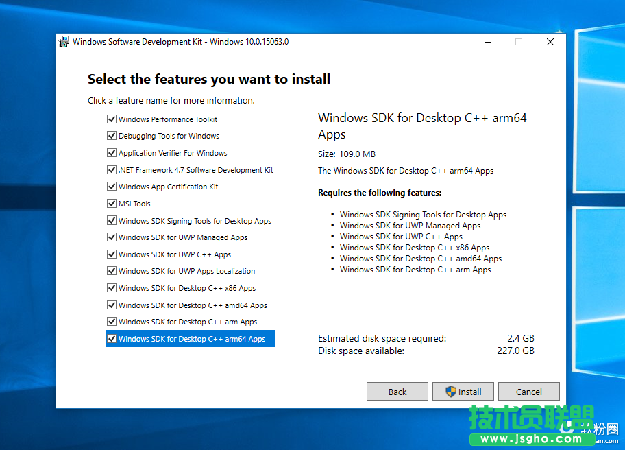This screenshot has height=450, width=625.
Task: Click the installer icon in the title bar
Action: coord(64,42)
